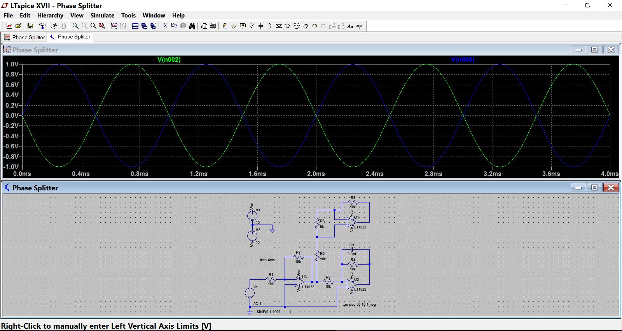
Task: Select the Label Net tool
Action: pos(243,26)
